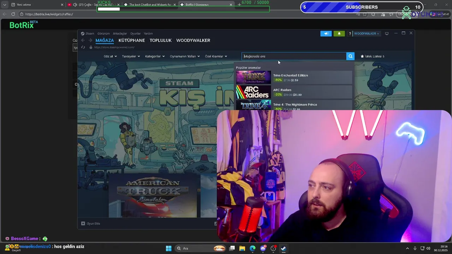Open File Explorer from the taskbar

click(242, 248)
